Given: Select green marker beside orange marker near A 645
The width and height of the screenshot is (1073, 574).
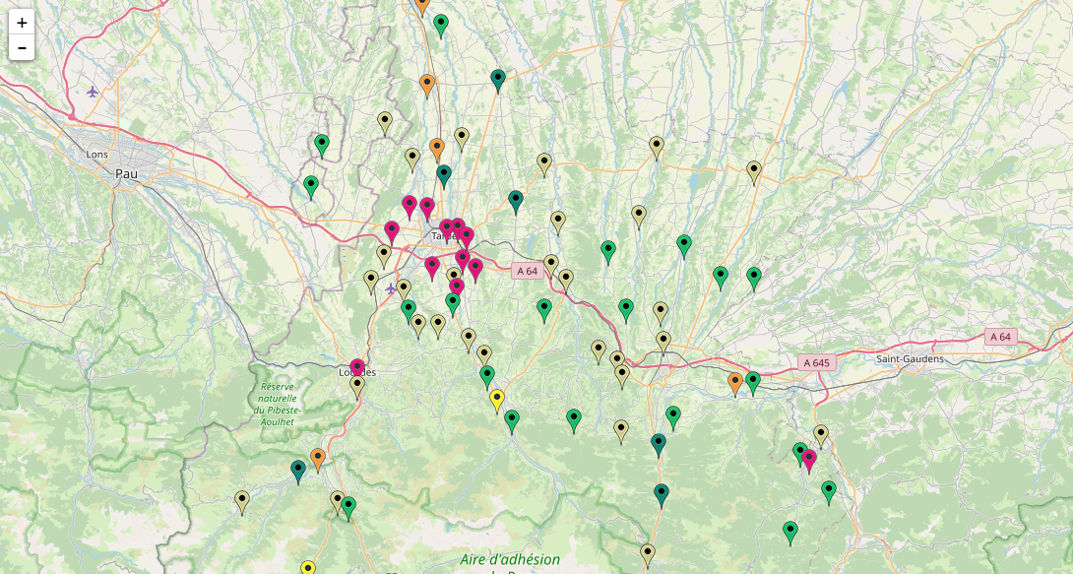Looking at the screenshot, I should [753, 383].
